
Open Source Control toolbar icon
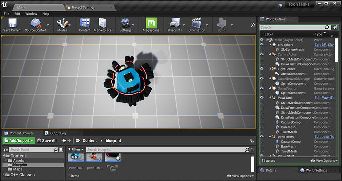(x=36, y=23)
